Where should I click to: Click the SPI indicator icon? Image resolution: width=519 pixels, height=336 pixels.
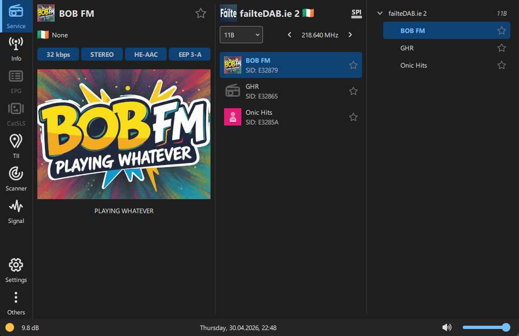[x=356, y=13]
